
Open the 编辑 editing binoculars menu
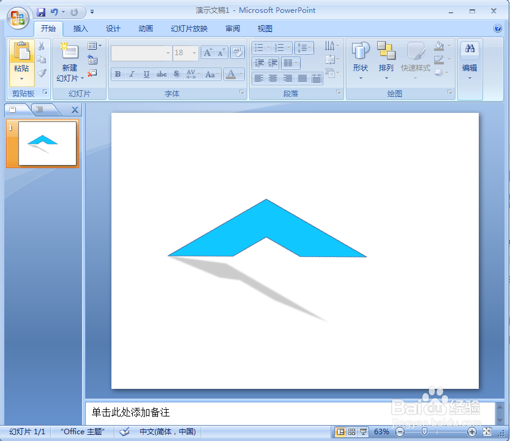[470, 61]
